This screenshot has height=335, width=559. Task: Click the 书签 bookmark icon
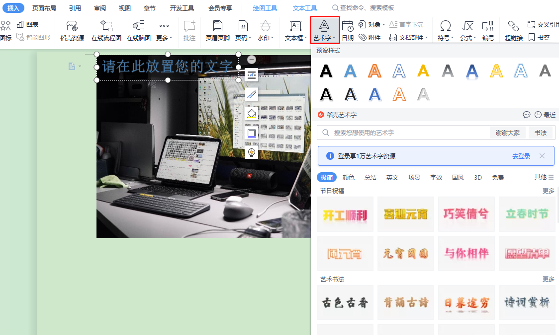539,37
